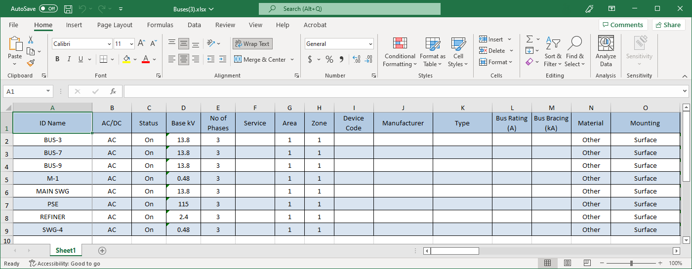Expand the Name Box dropdown arrow
The image size is (692, 269).
tap(48, 91)
